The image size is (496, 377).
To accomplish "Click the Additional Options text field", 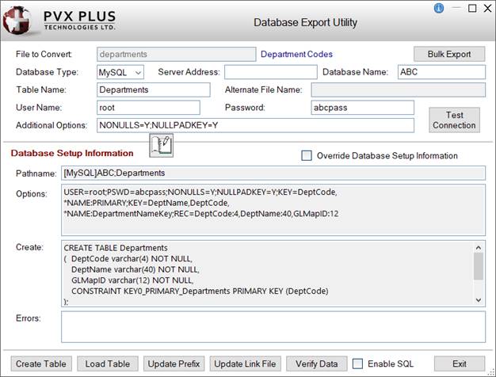I will (254, 125).
